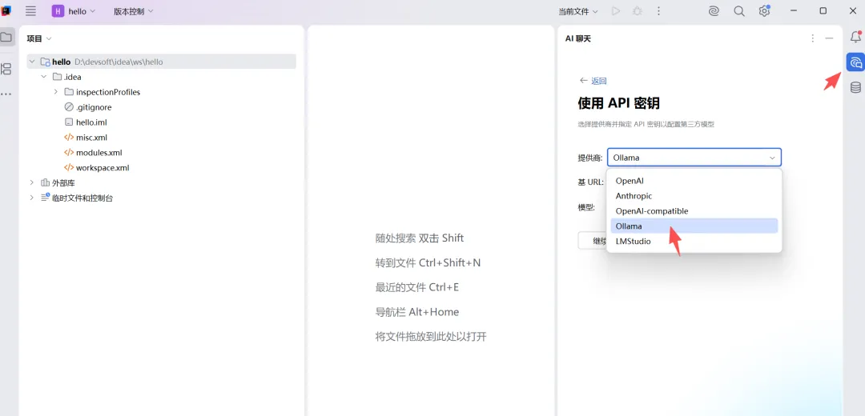Open AI 聊天 panel options dots
This screenshot has height=416, width=865.
click(813, 38)
